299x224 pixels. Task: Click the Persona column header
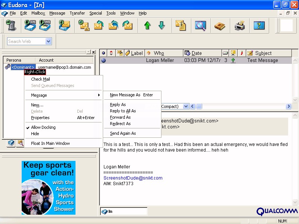(19, 60)
